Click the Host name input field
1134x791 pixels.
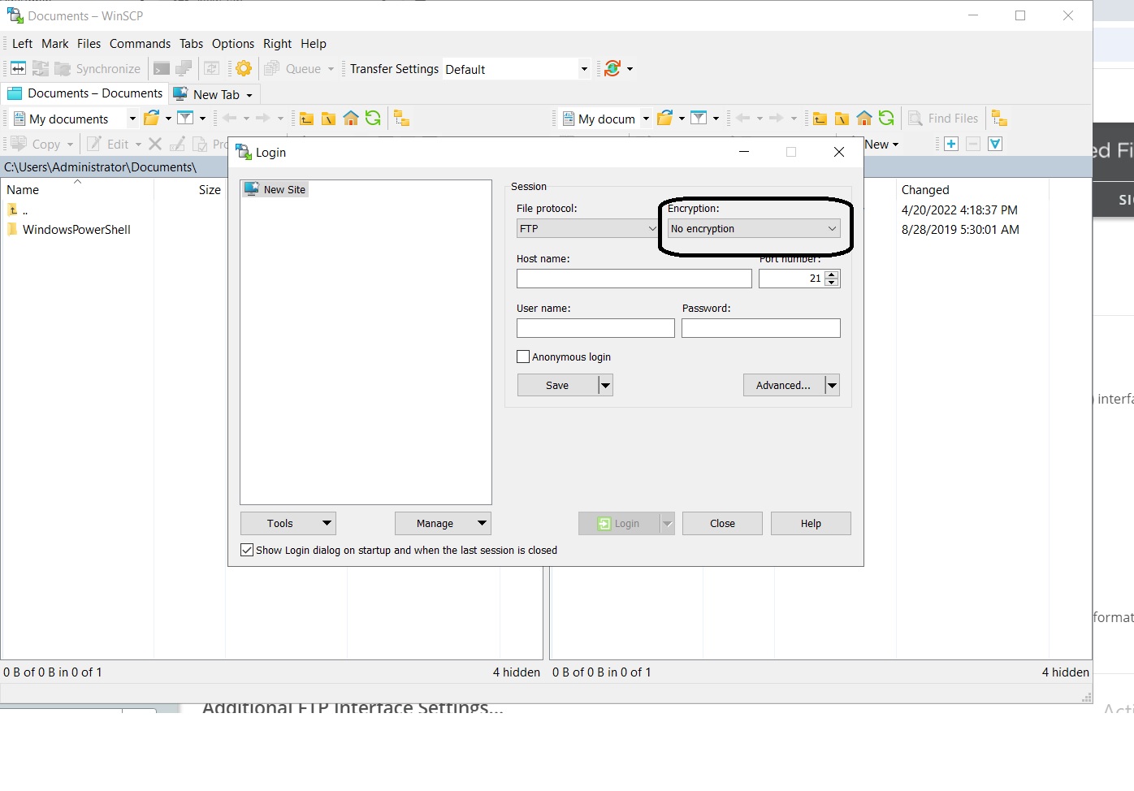click(634, 279)
